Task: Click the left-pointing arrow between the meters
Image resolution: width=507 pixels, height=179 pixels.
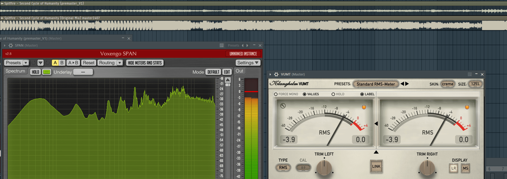Action: click(376, 124)
